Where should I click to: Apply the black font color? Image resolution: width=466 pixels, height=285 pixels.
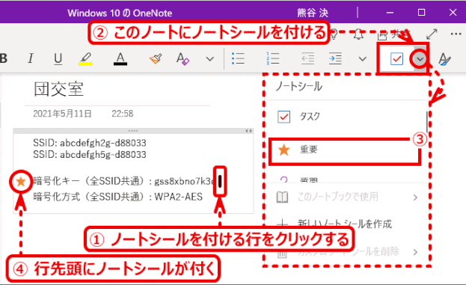click(120, 59)
